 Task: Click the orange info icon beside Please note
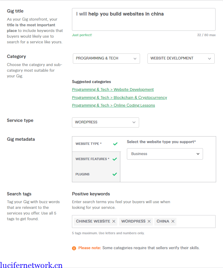pos(74,248)
